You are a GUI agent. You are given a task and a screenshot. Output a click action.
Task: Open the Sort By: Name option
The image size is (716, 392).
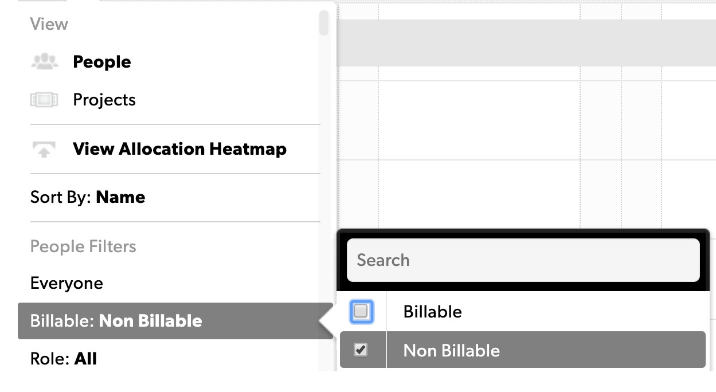point(88,197)
